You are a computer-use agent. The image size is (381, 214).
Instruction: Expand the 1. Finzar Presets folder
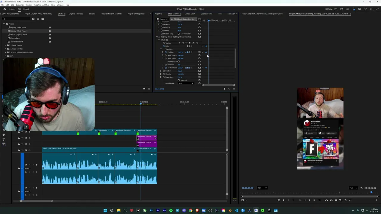(x=5, y=45)
